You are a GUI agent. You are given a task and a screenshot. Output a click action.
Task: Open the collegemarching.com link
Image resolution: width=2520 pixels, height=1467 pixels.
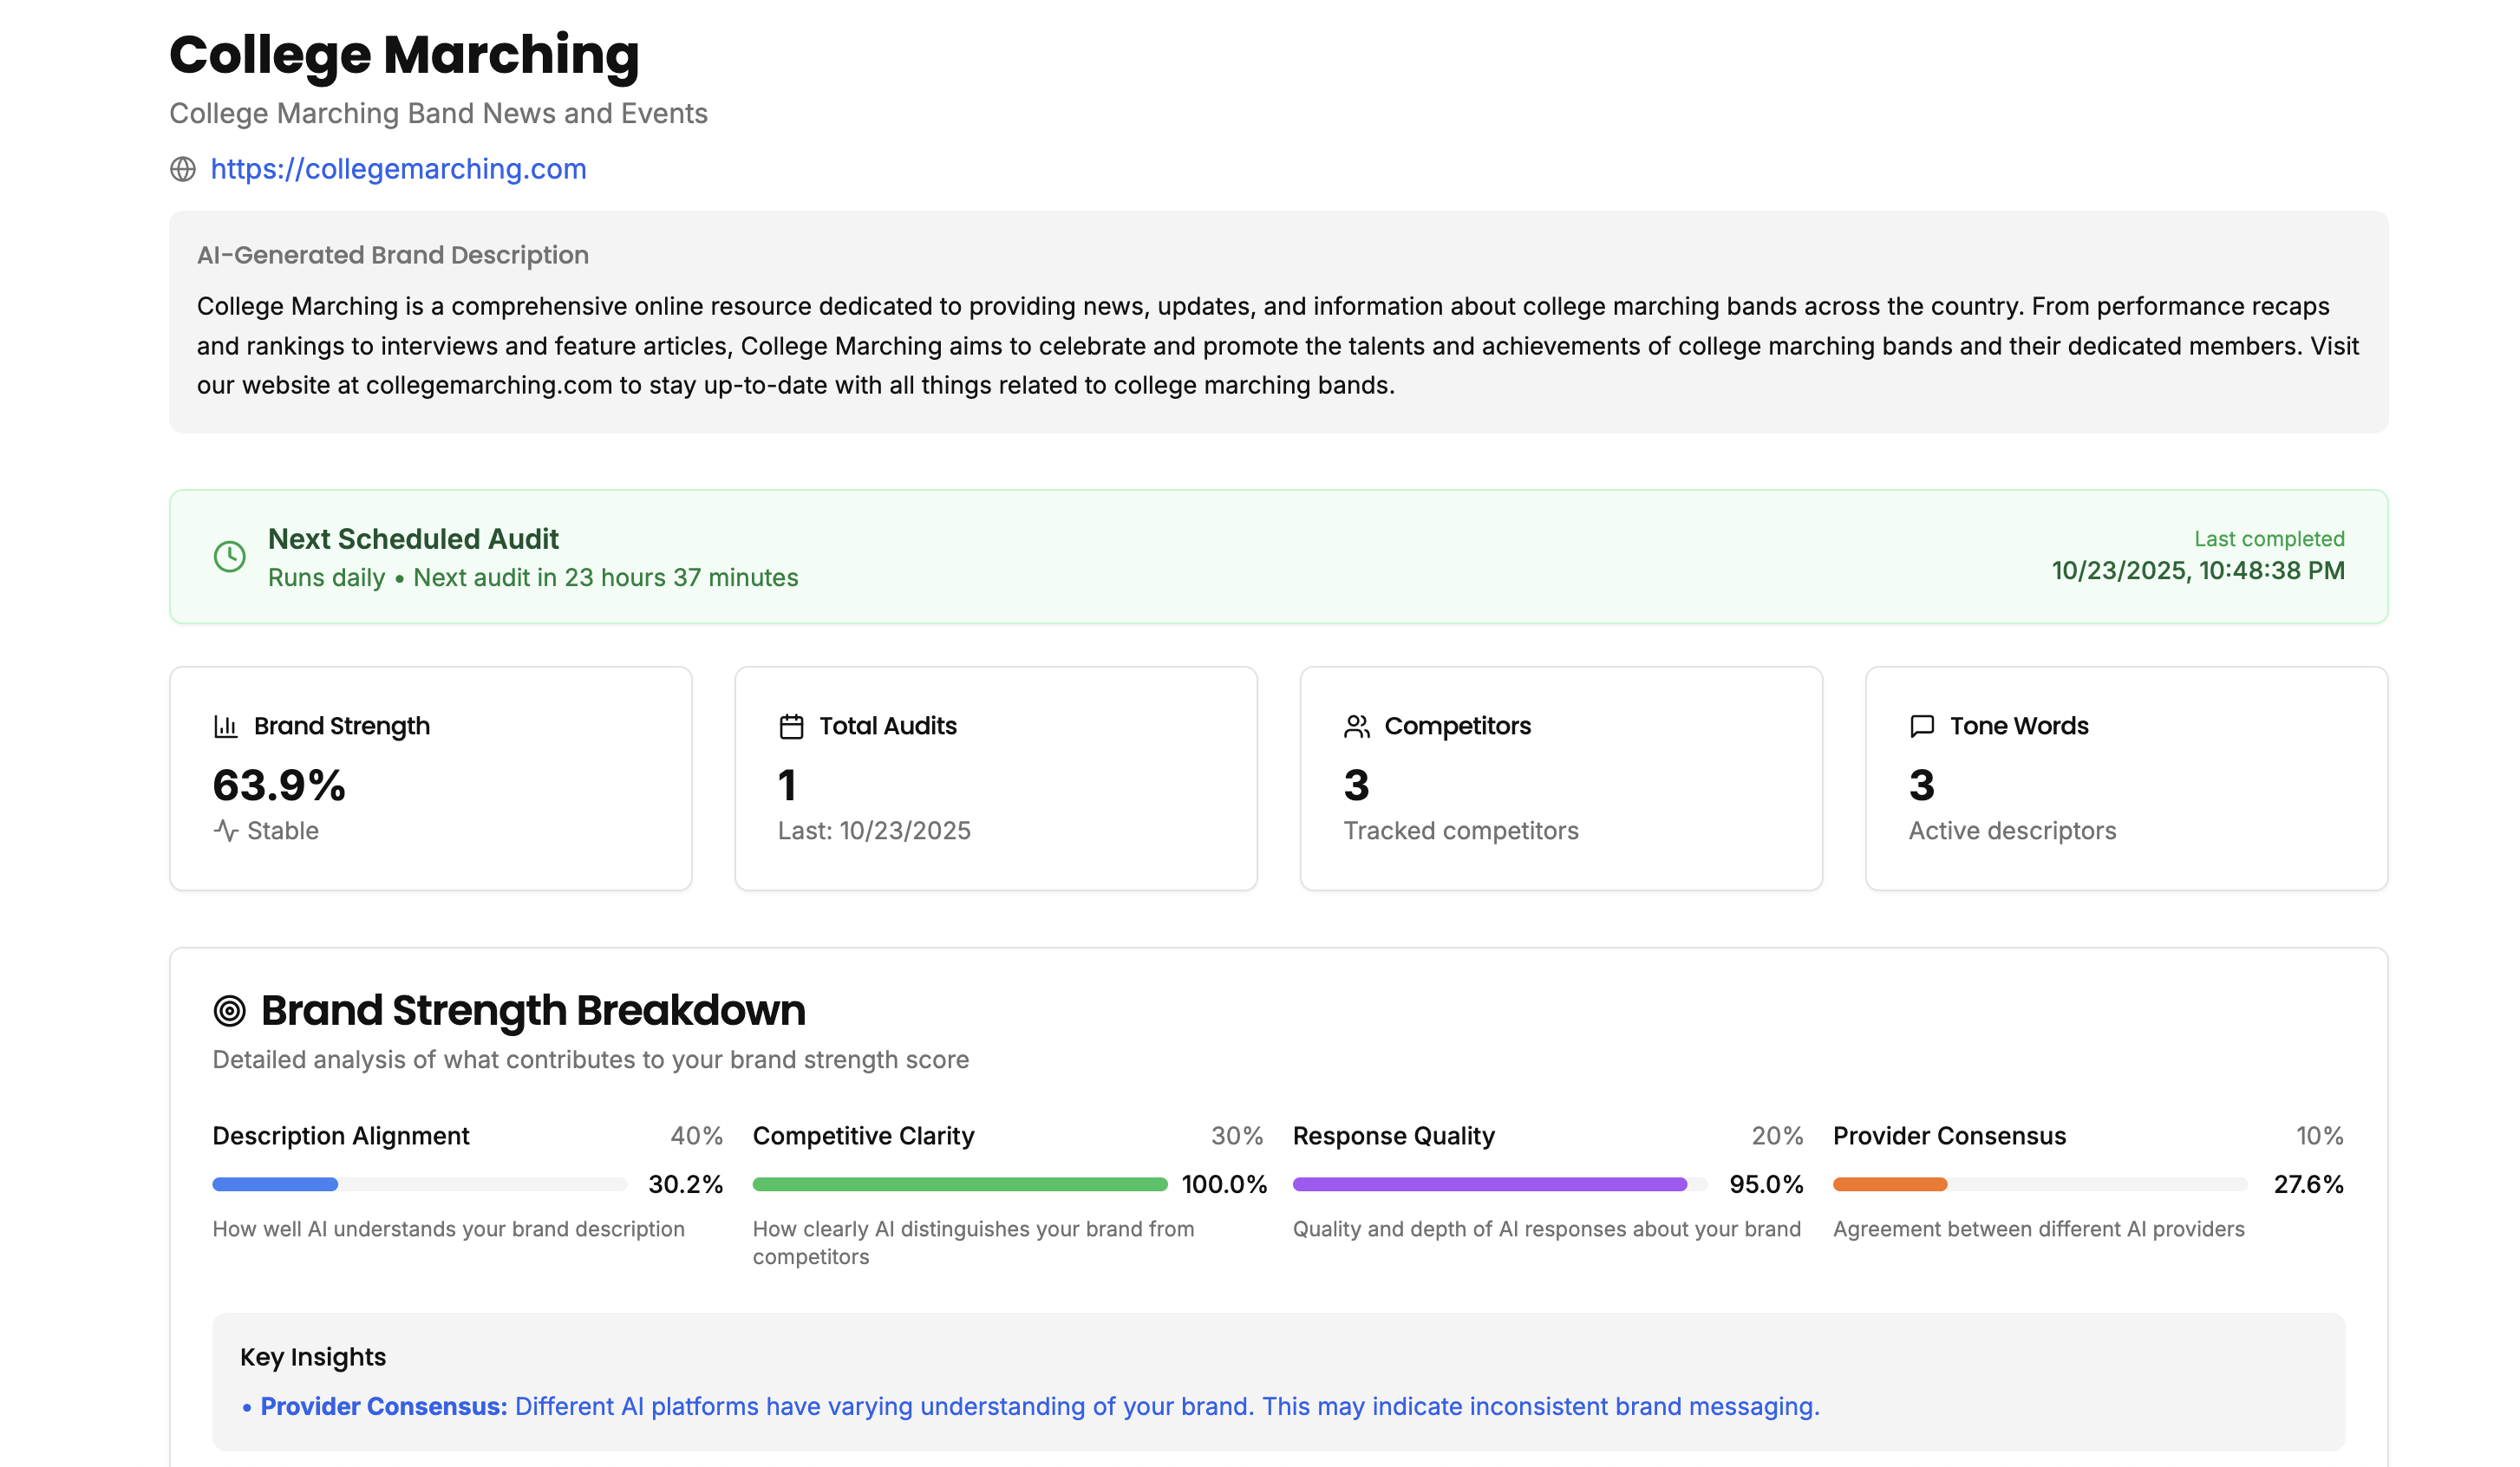point(398,169)
